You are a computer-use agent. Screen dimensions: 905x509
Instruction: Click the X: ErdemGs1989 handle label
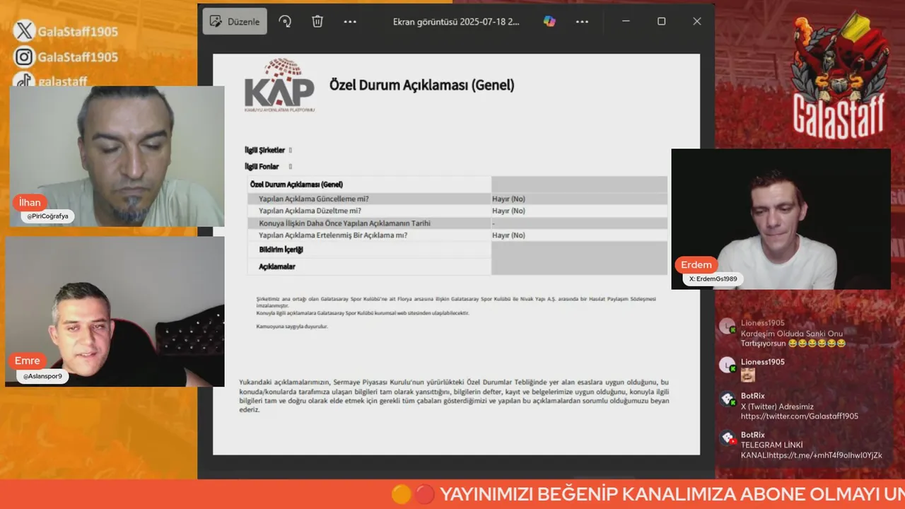click(x=713, y=279)
